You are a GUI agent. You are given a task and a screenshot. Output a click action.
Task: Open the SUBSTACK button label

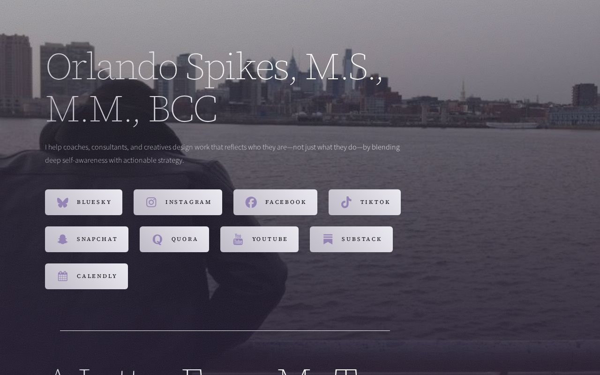[362, 239]
